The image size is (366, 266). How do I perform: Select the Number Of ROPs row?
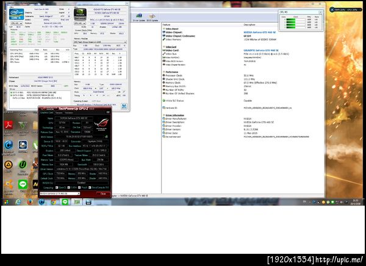(243, 90)
